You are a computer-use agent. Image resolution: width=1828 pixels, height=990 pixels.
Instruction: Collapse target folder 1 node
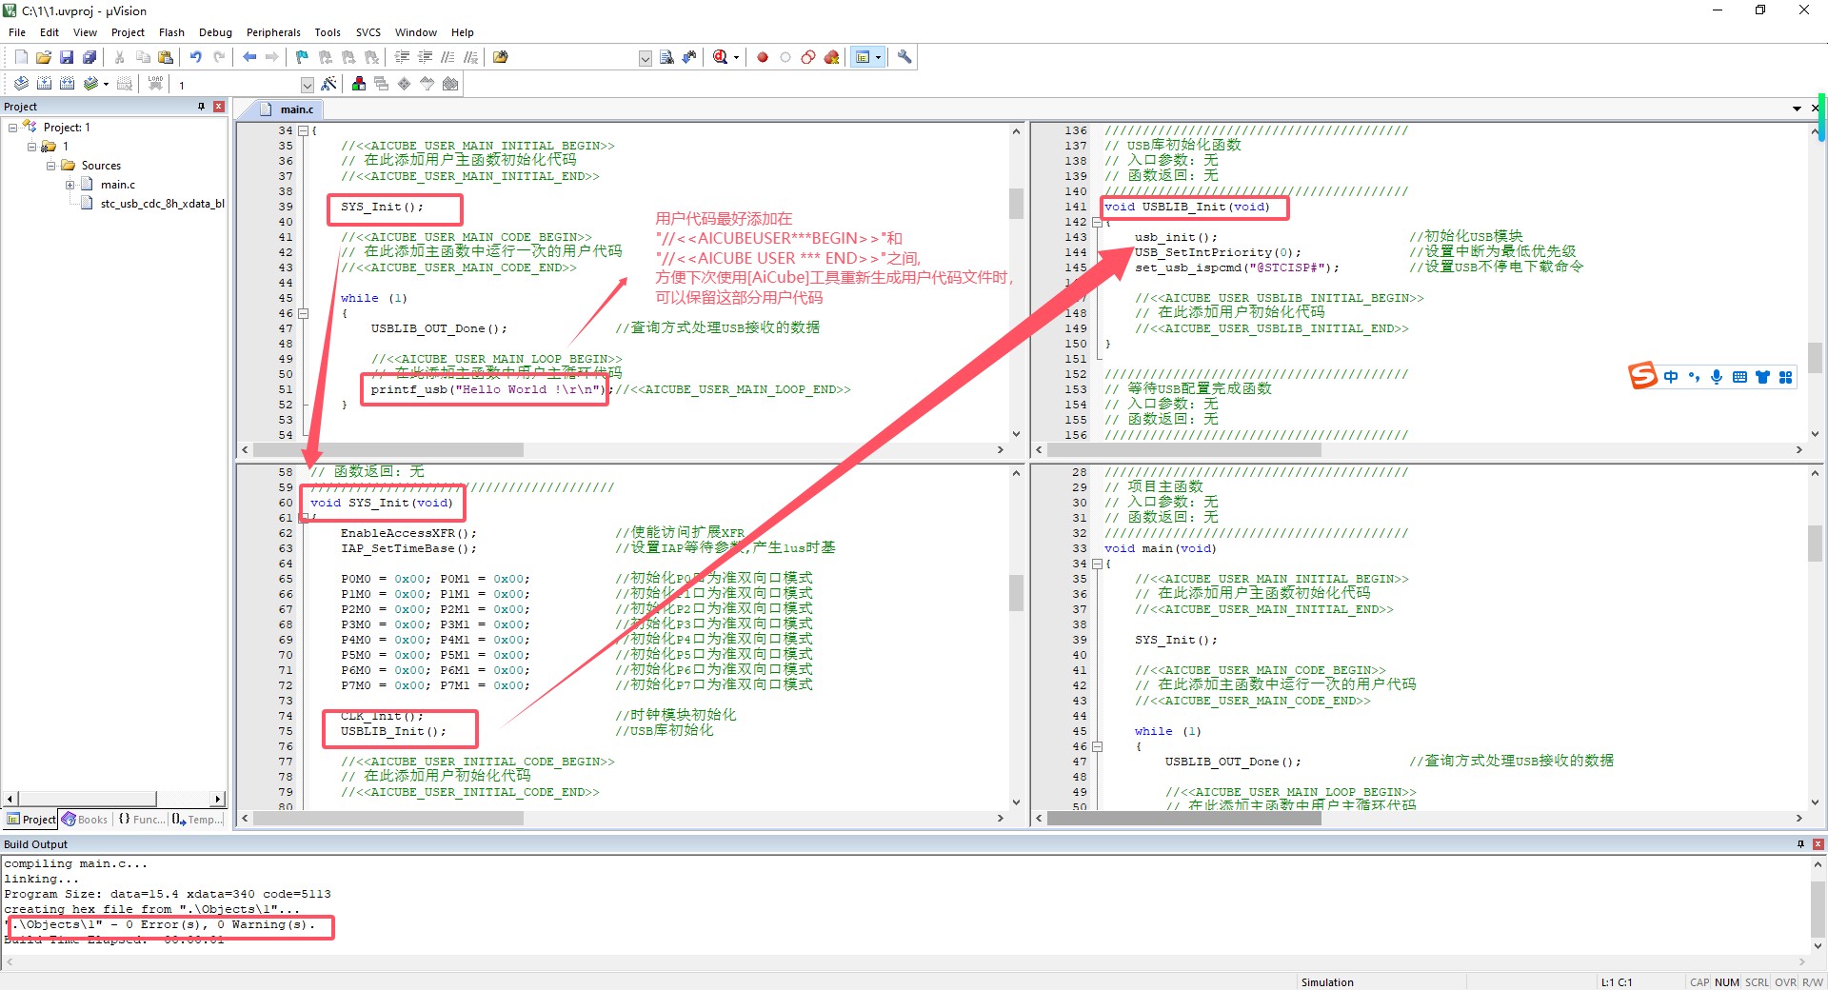31,147
